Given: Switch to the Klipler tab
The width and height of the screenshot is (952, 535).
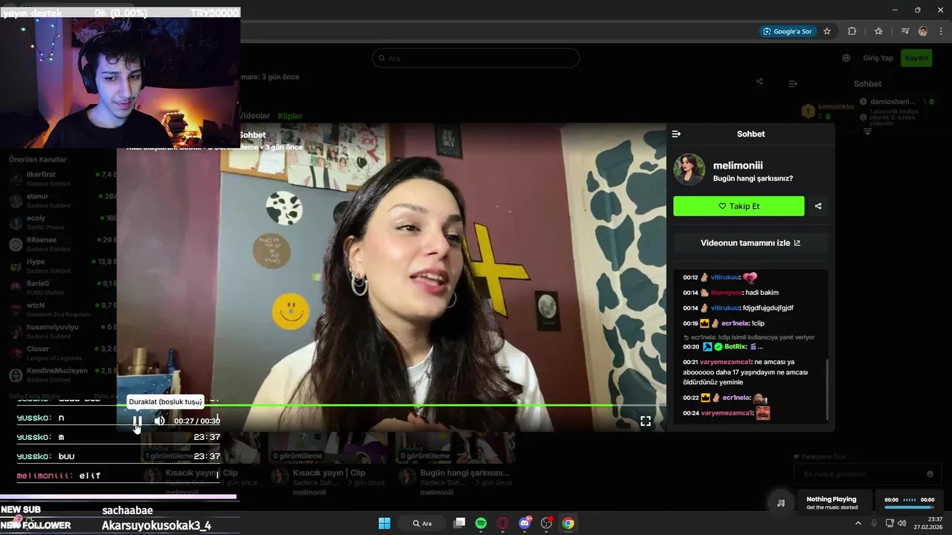Looking at the screenshot, I should (290, 116).
